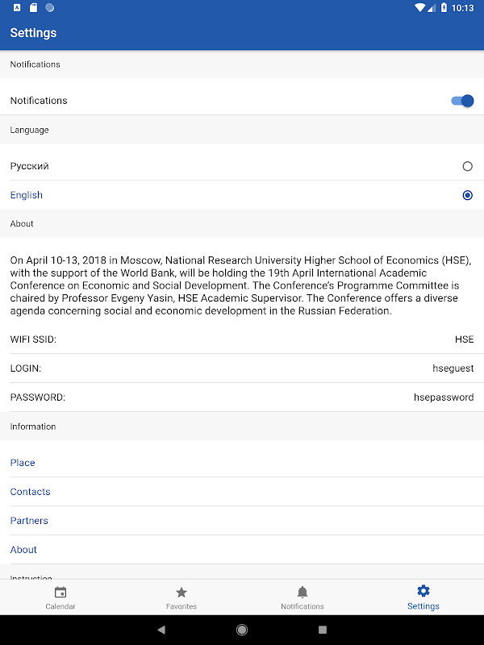484x645 pixels.
Task: Tap the PASSWORD row value hsepassword
Action: (444, 397)
